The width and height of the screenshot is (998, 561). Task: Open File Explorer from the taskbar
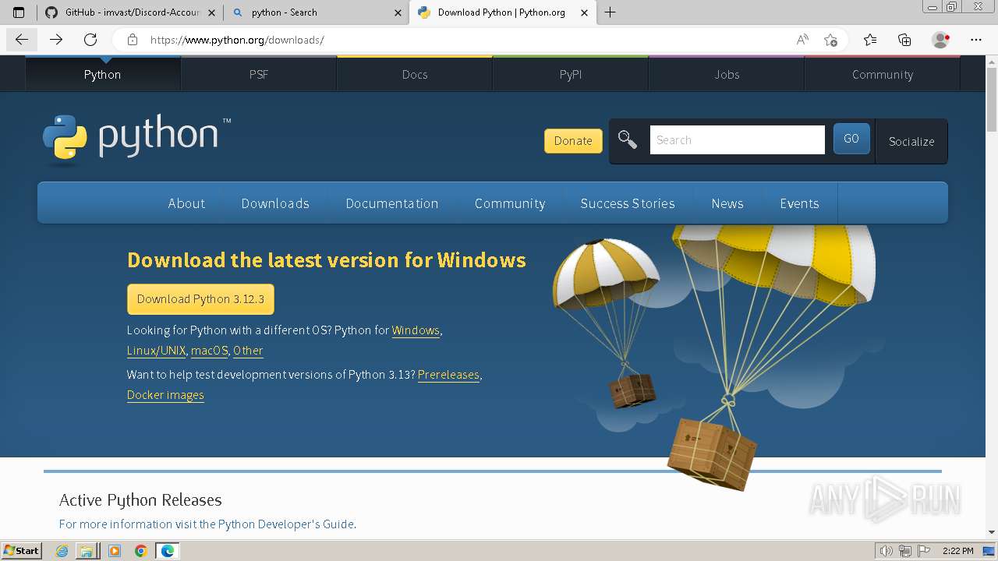(87, 551)
